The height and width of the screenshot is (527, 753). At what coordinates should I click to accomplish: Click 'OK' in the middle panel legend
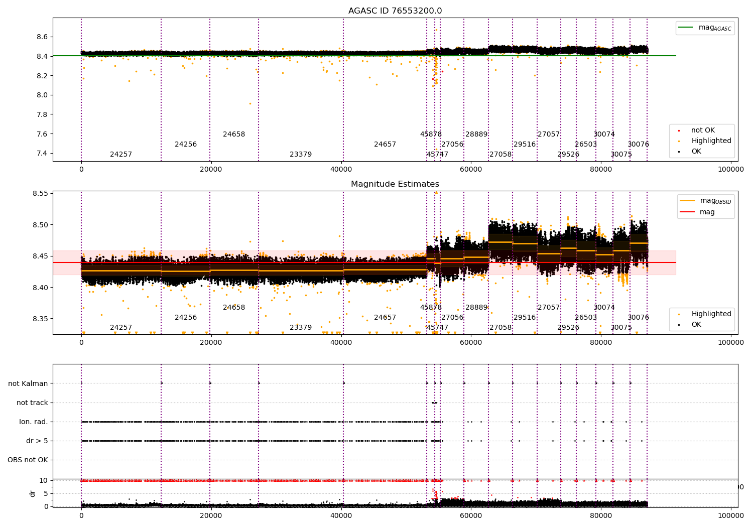click(x=696, y=325)
